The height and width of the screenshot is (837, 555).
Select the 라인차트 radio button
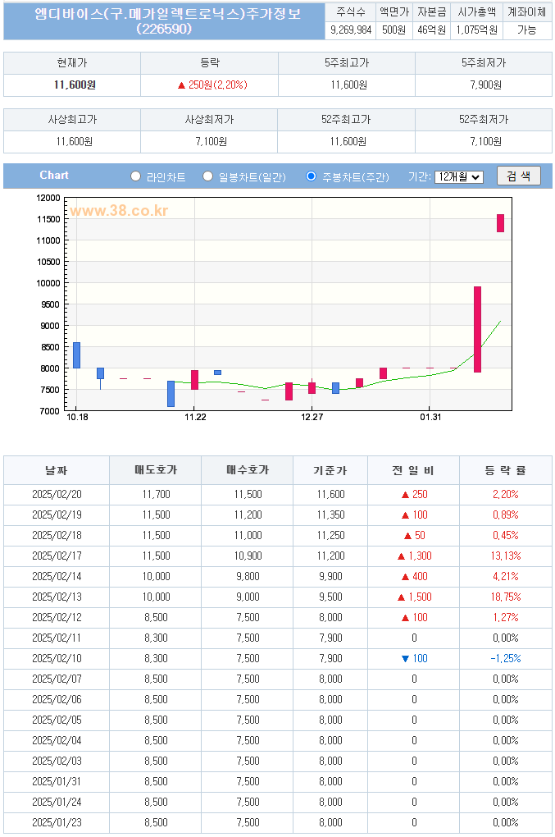[135, 176]
